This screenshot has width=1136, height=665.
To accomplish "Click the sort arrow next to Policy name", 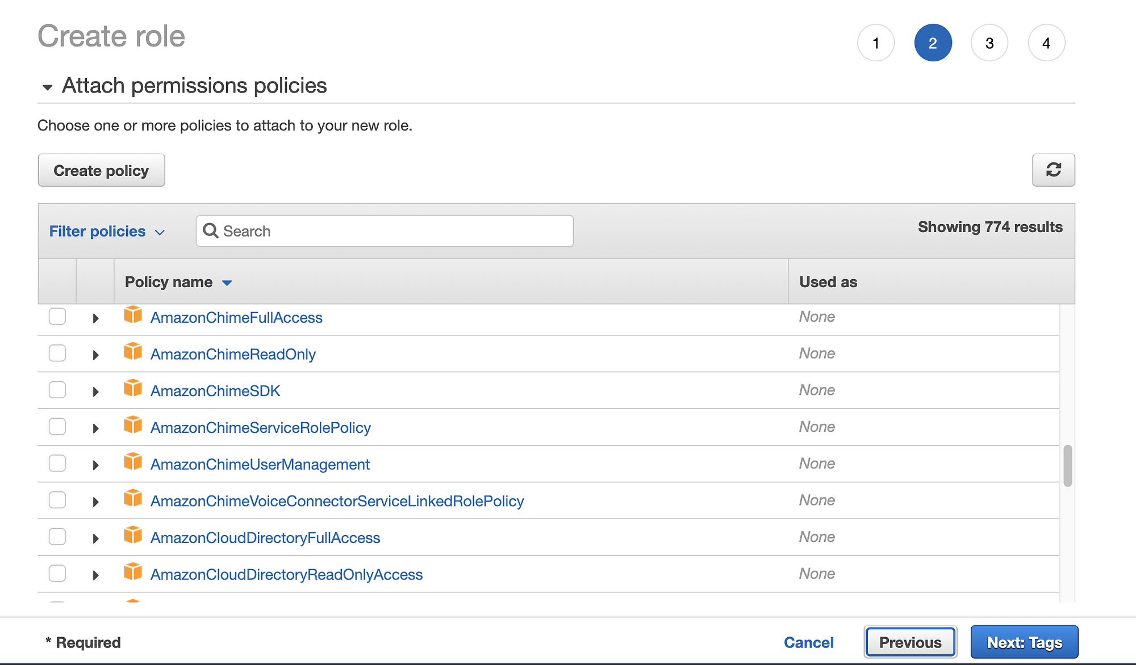I will [227, 283].
